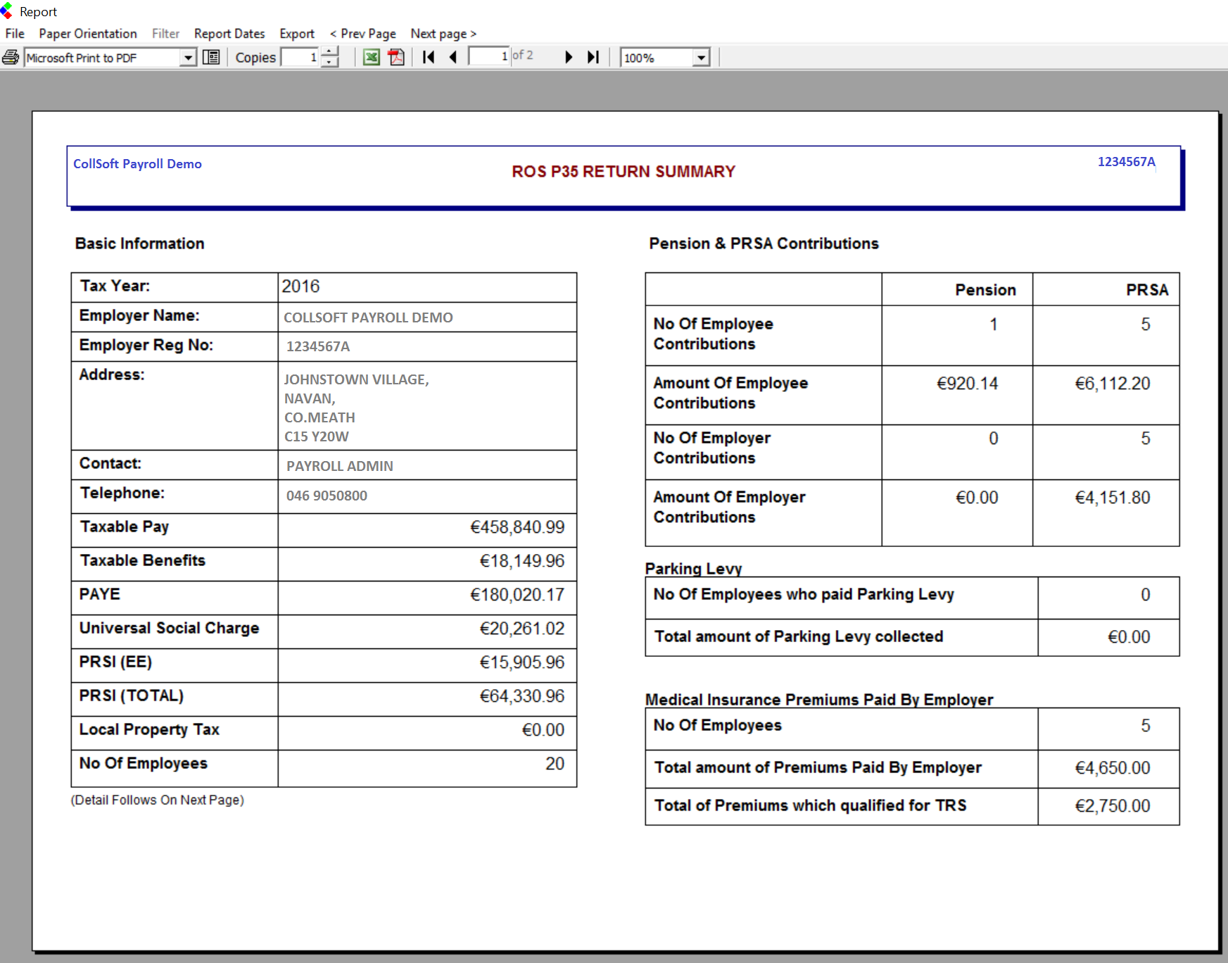This screenshot has height=963, width=1228.
Task: Export report to Excel icon
Action: tap(372, 57)
